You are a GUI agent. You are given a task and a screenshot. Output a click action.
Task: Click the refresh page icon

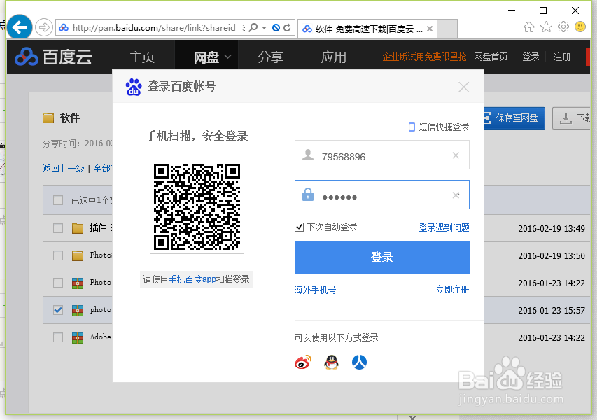(x=288, y=27)
